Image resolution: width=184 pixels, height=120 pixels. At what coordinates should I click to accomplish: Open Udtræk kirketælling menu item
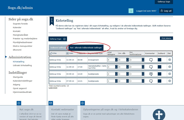click(22, 65)
